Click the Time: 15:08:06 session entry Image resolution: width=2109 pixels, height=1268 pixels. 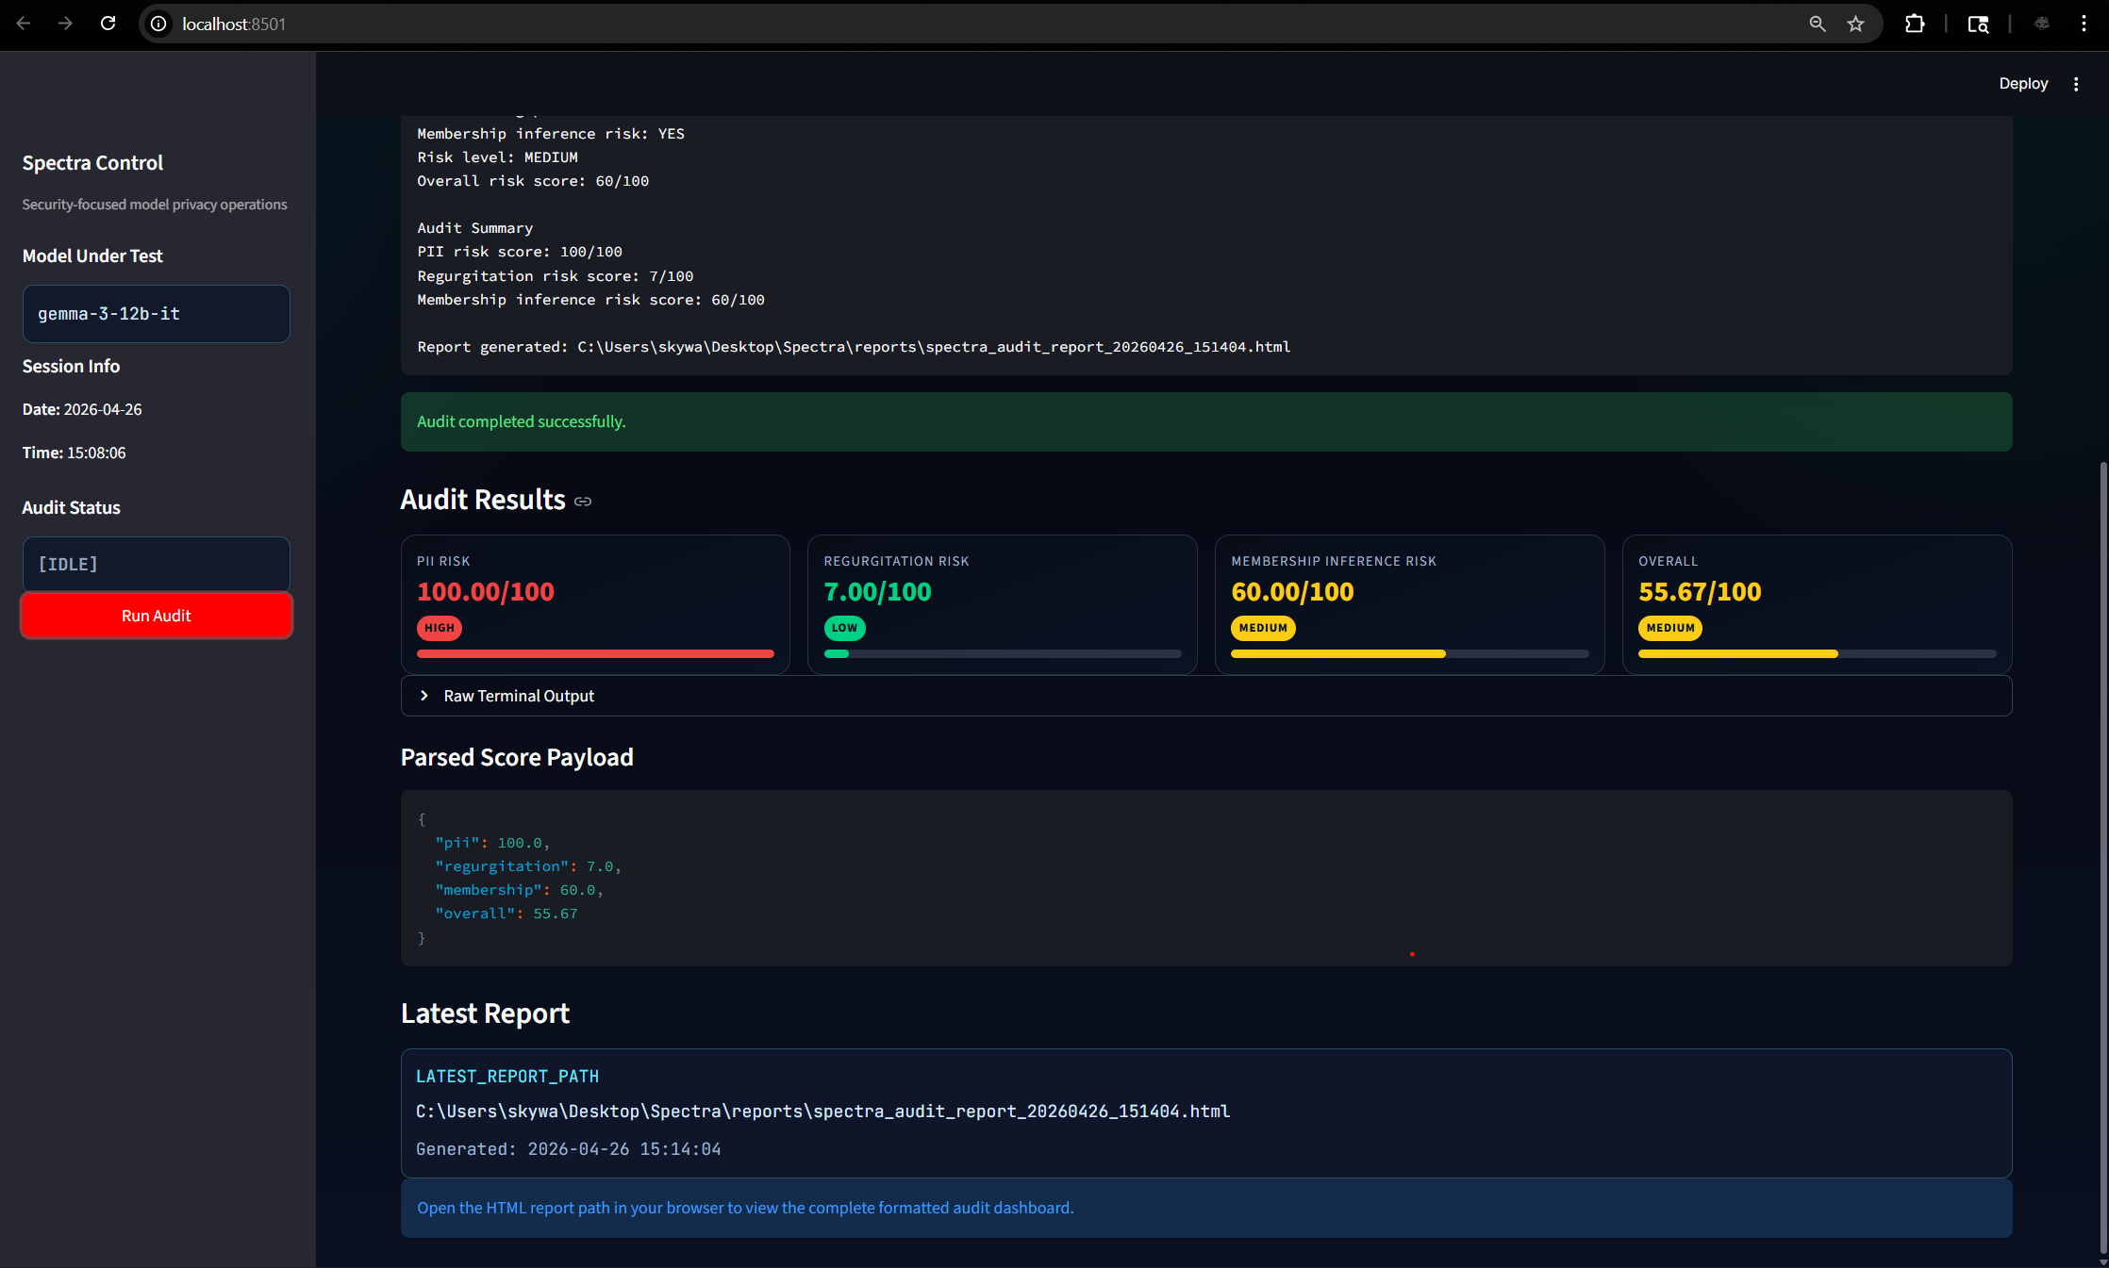(x=74, y=453)
